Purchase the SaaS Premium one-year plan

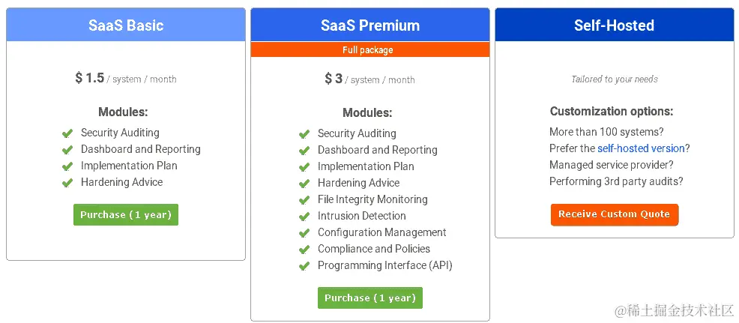point(370,298)
